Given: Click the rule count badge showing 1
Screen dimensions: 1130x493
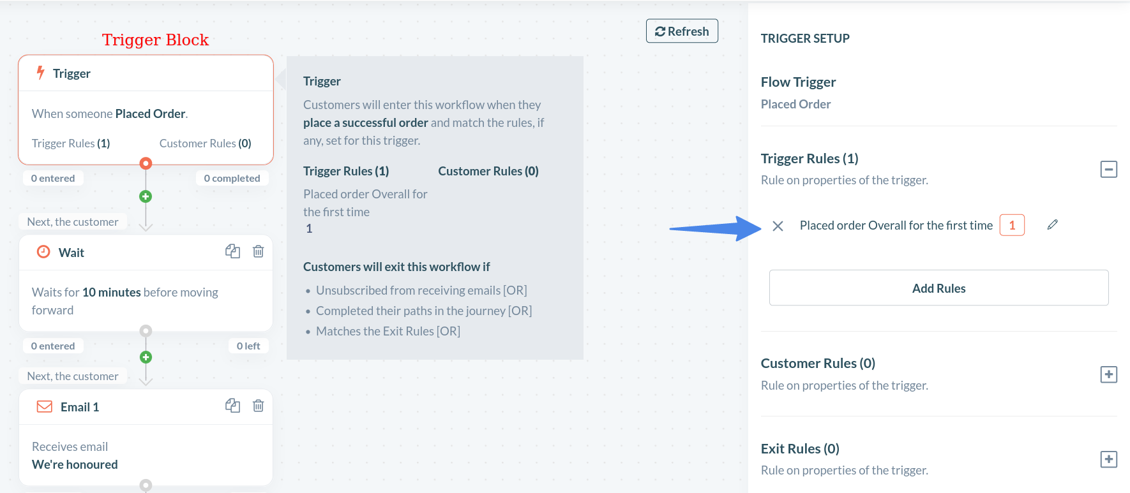Looking at the screenshot, I should coord(1012,225).
